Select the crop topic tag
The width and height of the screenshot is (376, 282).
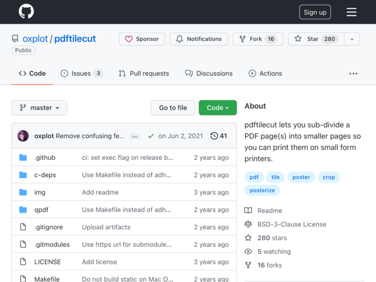(329, 177)
